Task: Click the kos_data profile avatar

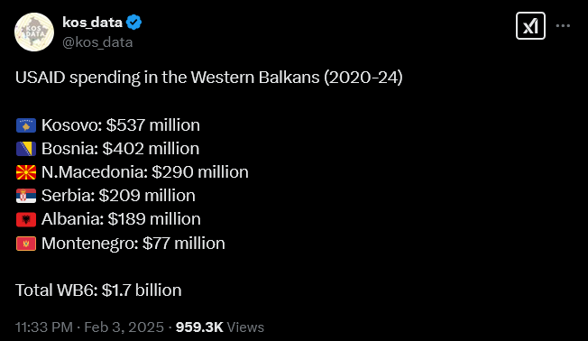Action: [x=34, y=32]
